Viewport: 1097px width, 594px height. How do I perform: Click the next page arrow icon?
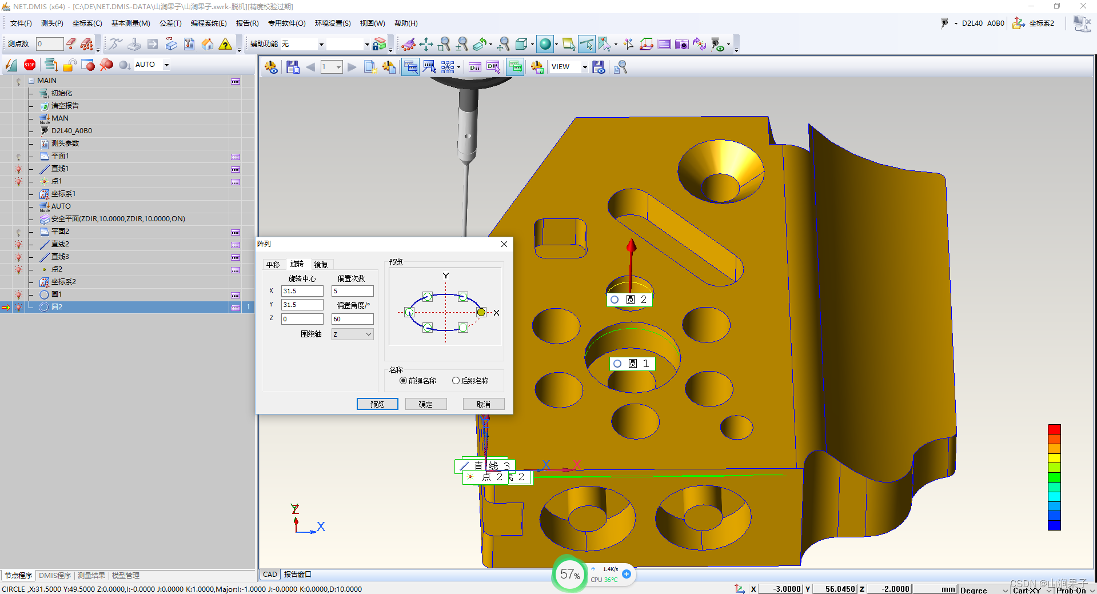tap(352, 67)
